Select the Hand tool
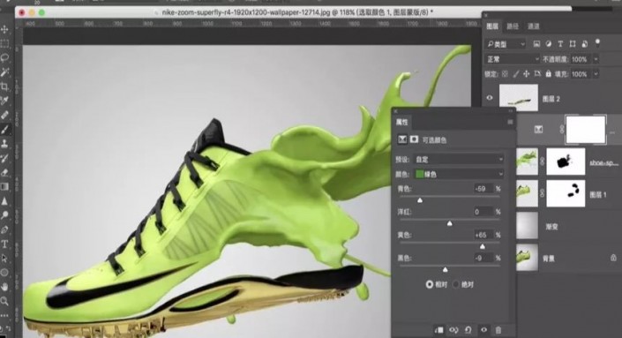Viewport: 622px width, 338px height. [x=4, y=287]
